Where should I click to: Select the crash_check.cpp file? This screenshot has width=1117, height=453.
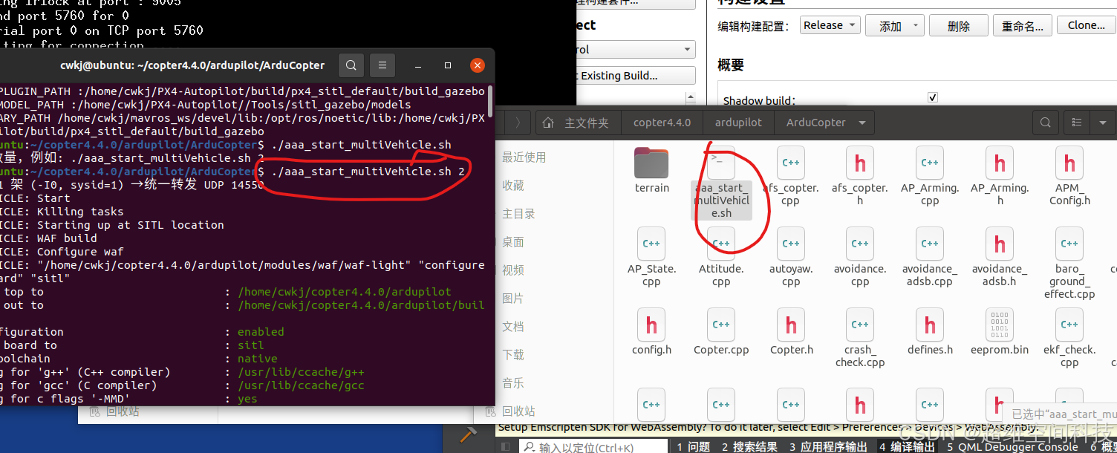(859, 325)
